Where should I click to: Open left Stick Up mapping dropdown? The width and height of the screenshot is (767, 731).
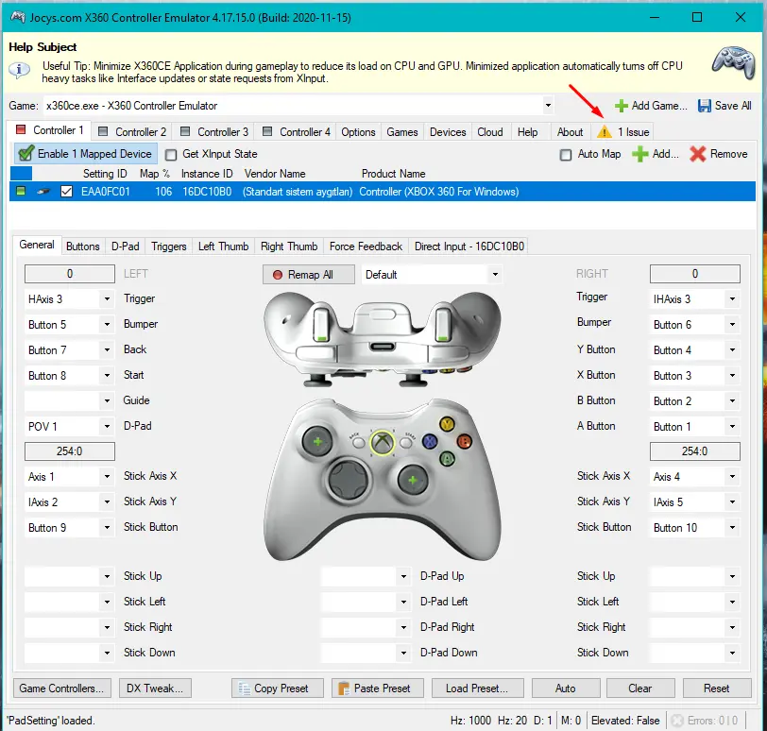coord(107,576)
